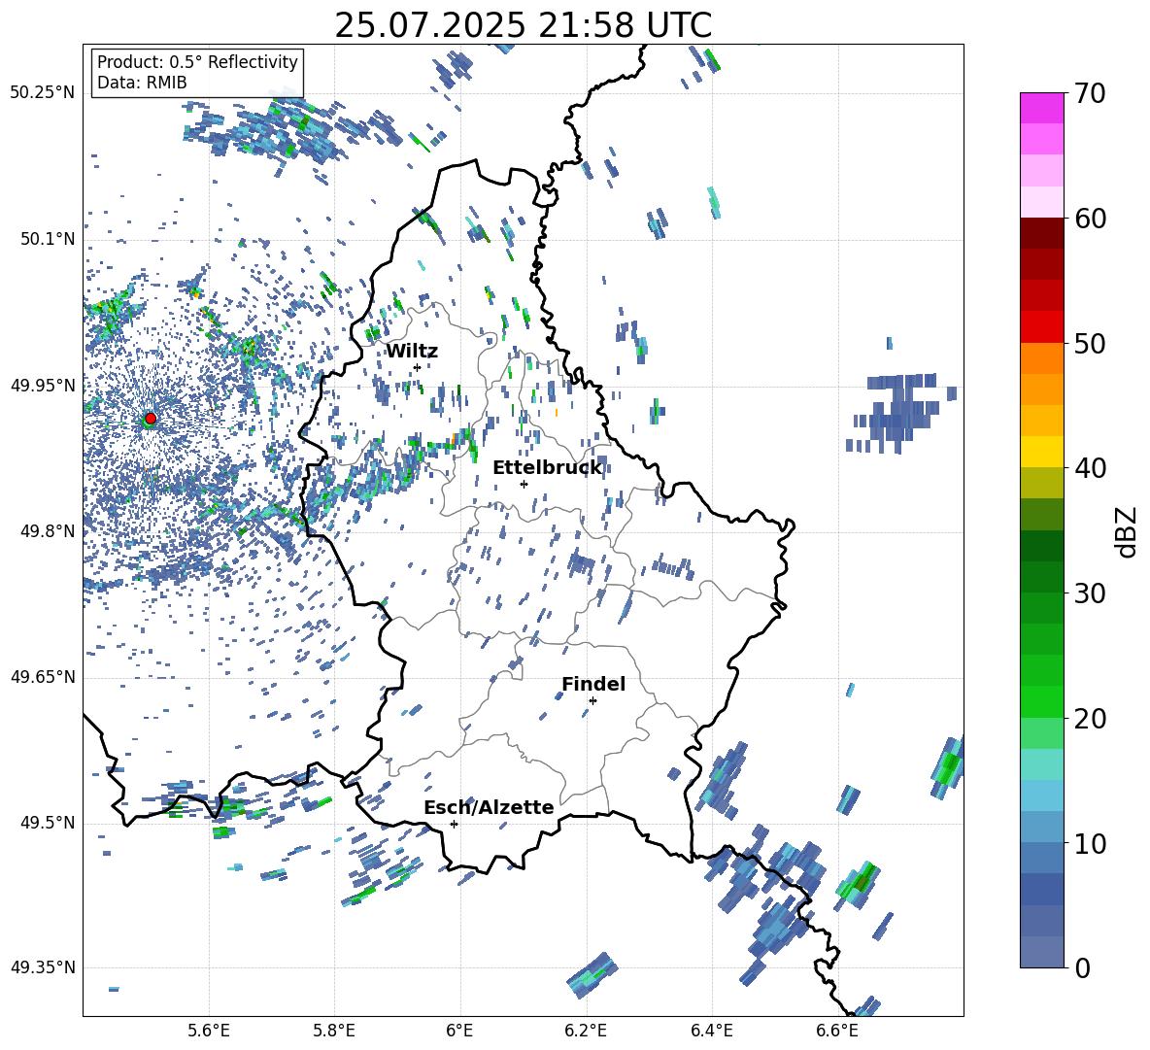Click the Data: RMIB text
This screenshot has height=1050, width=1150.
click(x=142, y=83)
